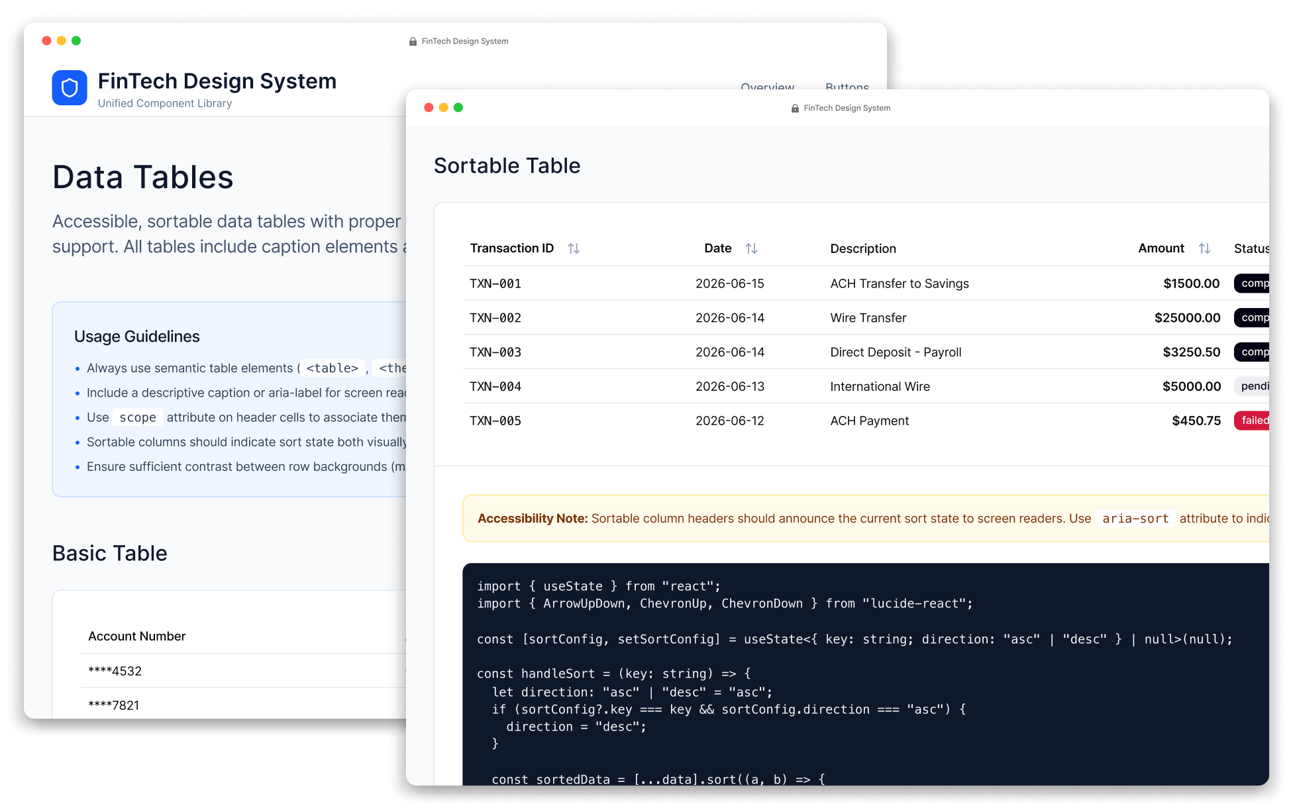Click the pending status badge for TXN-004
Image resolution: width=1293 pixels, height=808 pixels.
coord(1252,386)
